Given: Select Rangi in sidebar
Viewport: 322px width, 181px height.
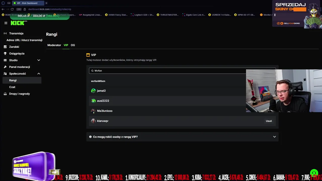Looking at the screenshot, I should (x=22, y=80).
